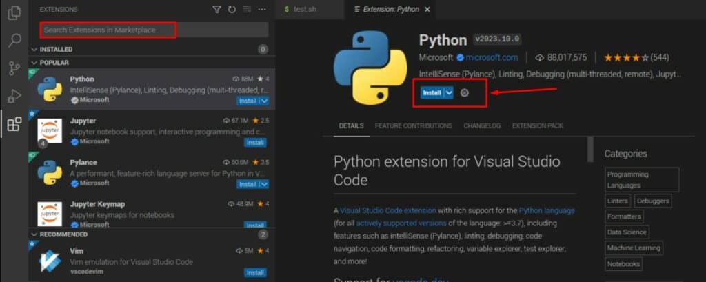Install Python from the sidebar list
This screenshot has width=706, height=282.
click(x=248, y=101)
